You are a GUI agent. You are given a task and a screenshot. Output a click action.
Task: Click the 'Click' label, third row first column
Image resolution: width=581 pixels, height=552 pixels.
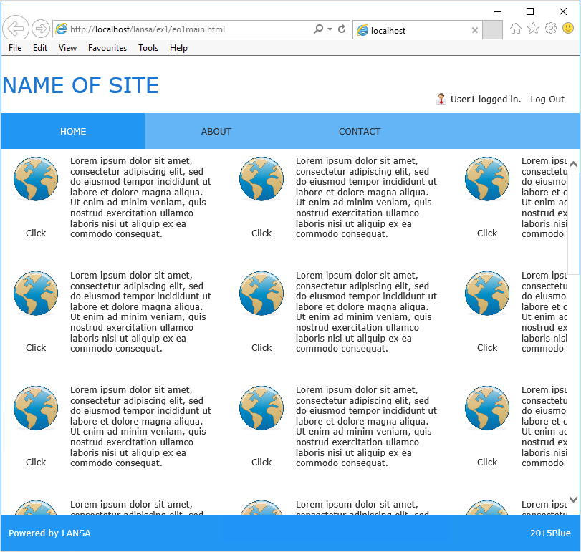[x=36, y=462]
